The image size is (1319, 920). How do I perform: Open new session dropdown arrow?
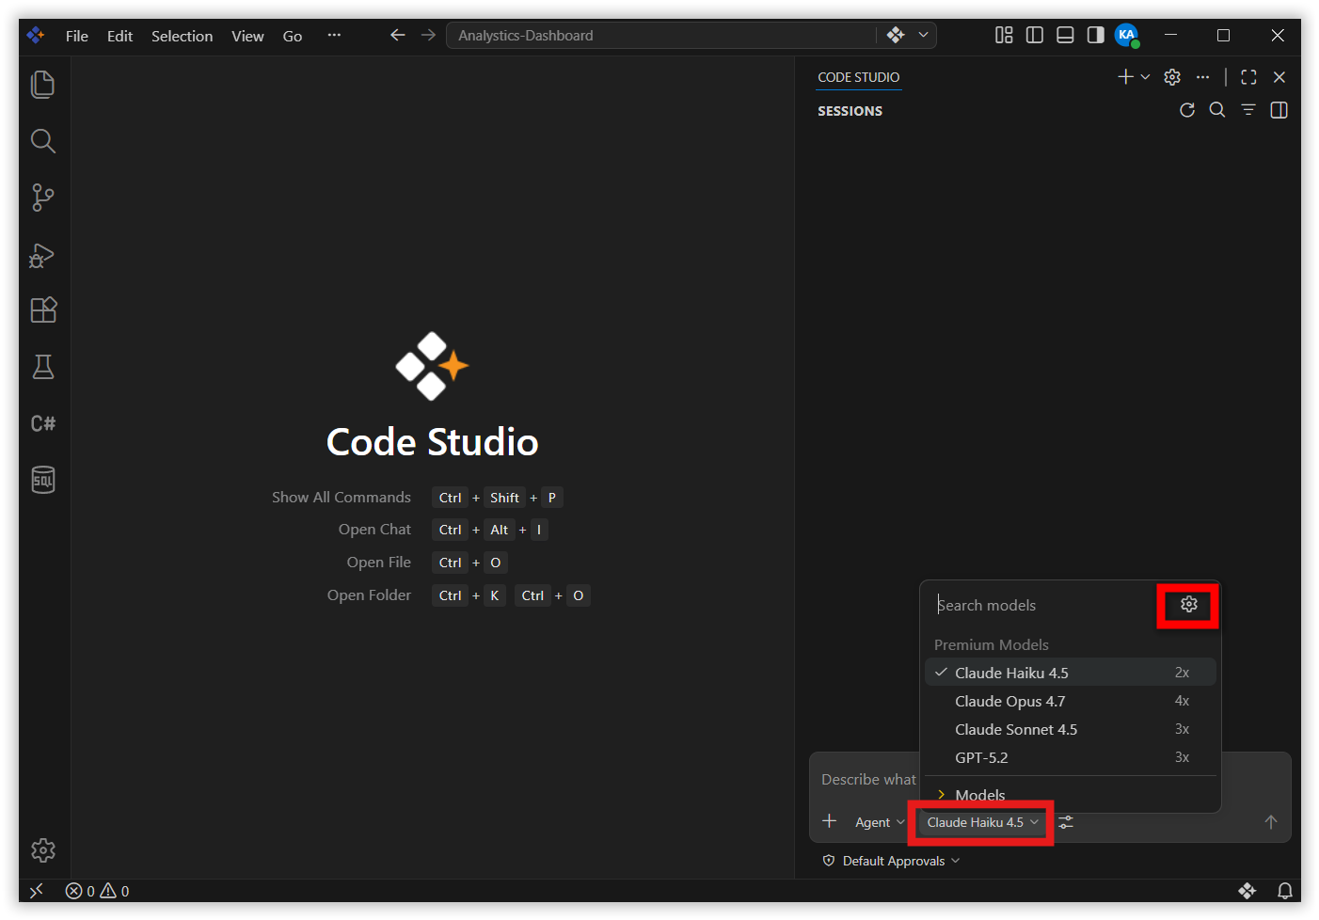click(x=1145, y=77)
